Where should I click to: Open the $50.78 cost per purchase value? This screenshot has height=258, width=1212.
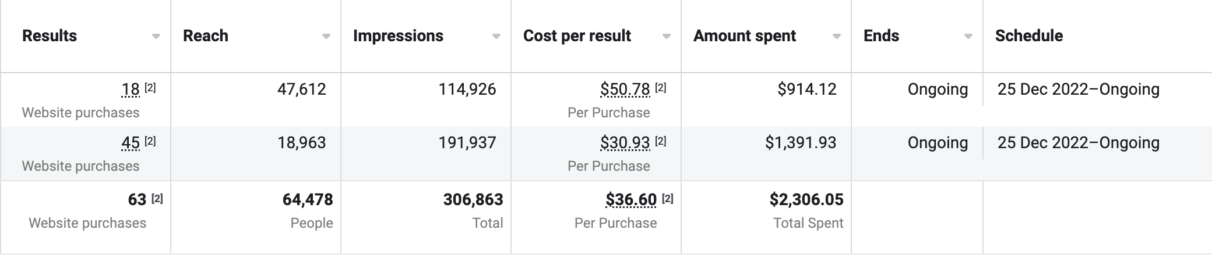pyautogui.click(x=625, y=89)
